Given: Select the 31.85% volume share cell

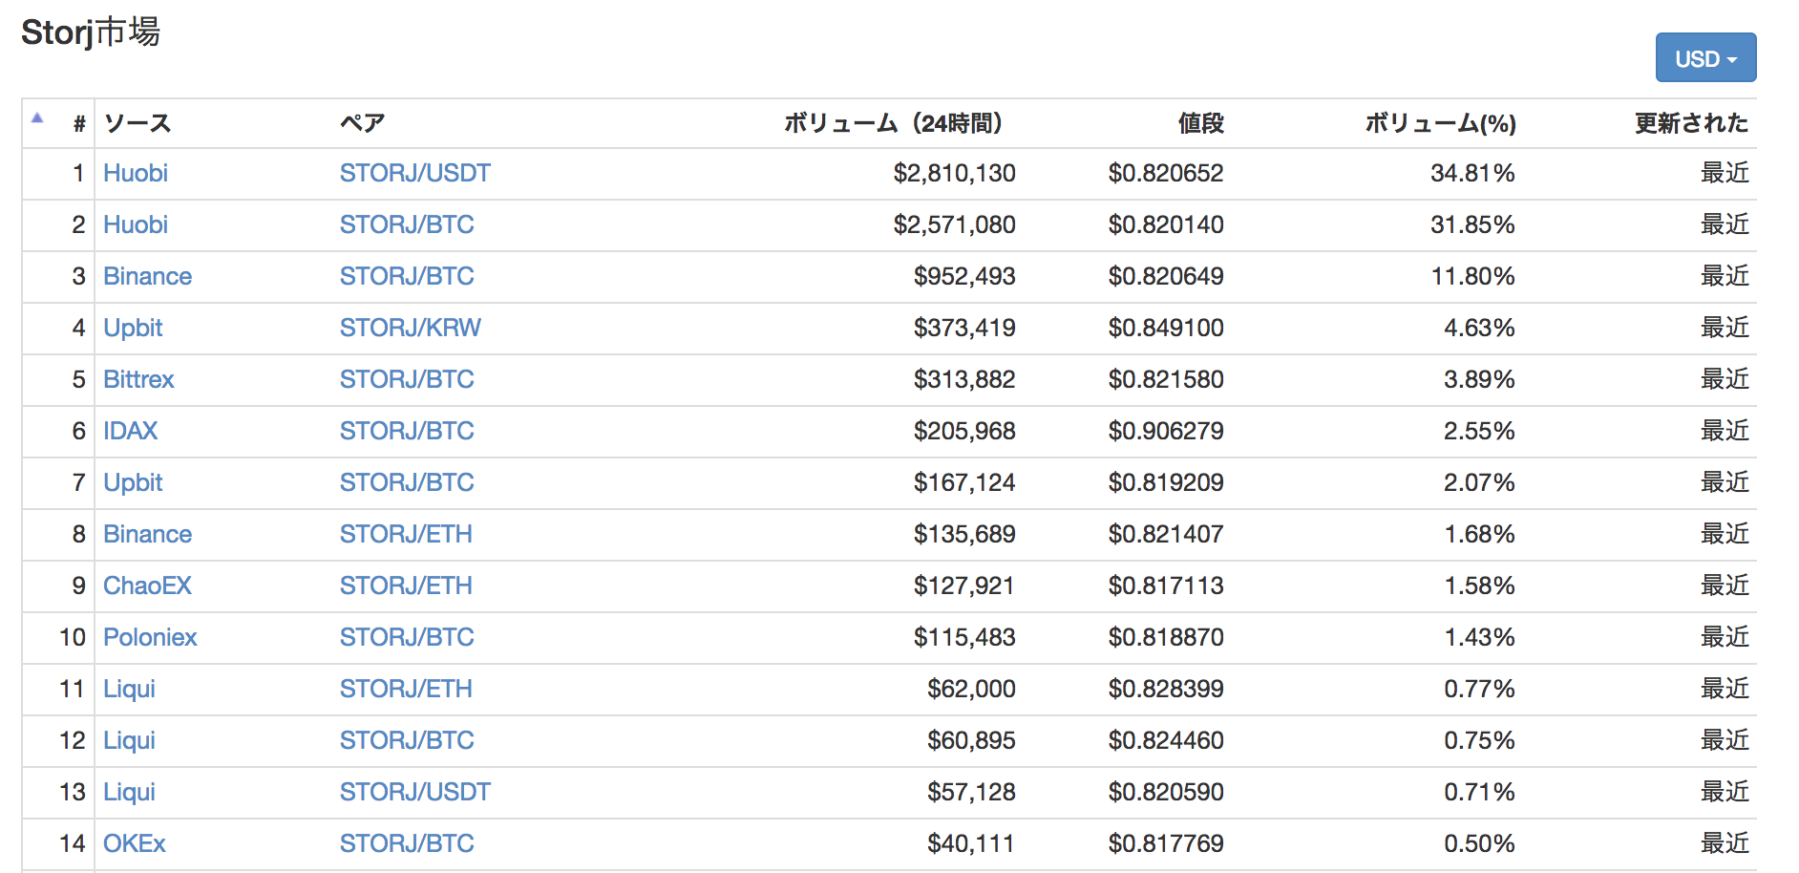Looking at the screenshot, I should 1472,224.
